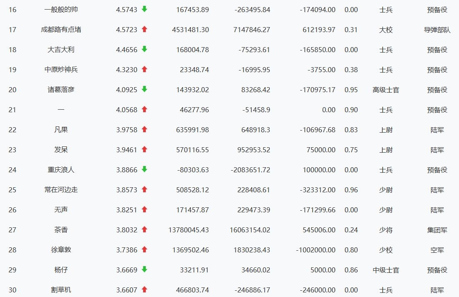
Task: Click the red up arrow next to 4.3230
Action: point(144,69)
